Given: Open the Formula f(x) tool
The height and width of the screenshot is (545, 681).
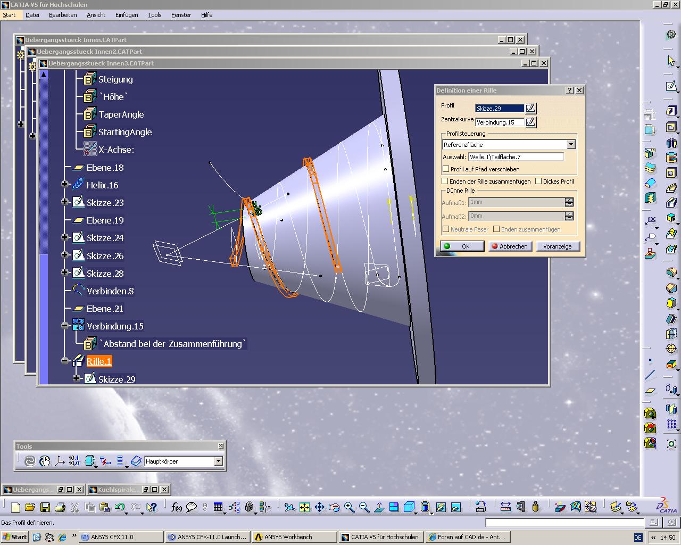Looking at the screenshot, I should [x=176, y=507].
